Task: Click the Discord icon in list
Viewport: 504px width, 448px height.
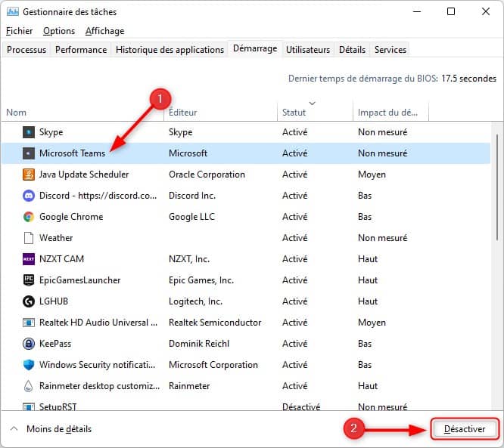Action: click(29, 196)
